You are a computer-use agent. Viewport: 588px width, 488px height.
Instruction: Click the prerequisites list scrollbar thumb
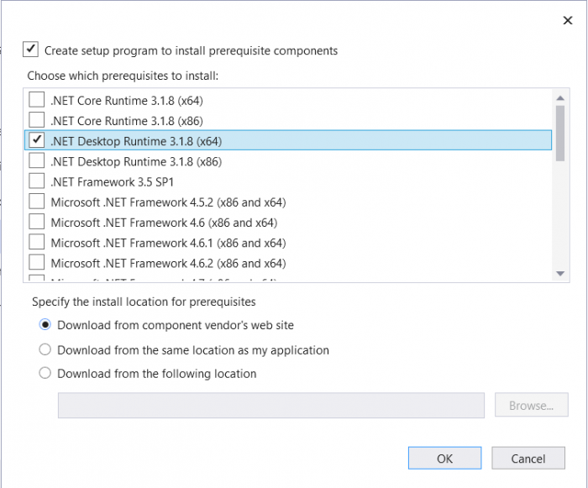point(560,131)
